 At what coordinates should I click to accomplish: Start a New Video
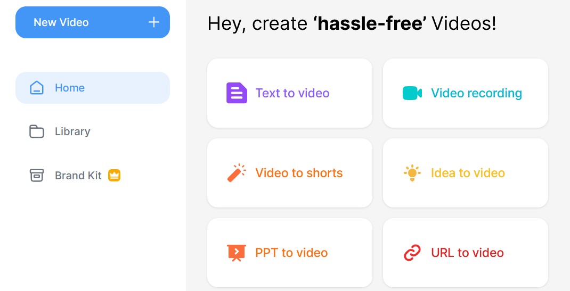click(93, 22)
